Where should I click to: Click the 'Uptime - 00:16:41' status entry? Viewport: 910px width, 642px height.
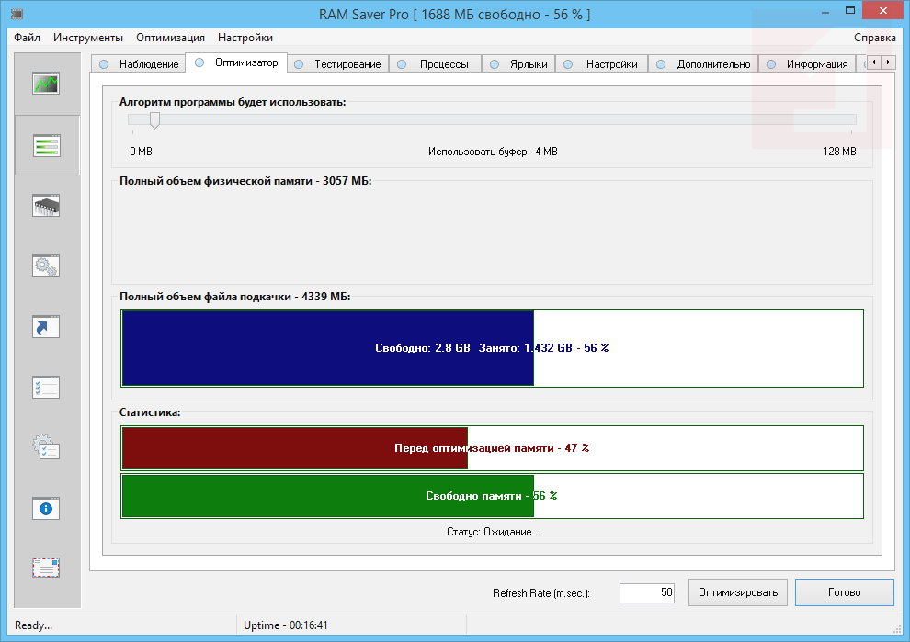coord(286,625)
